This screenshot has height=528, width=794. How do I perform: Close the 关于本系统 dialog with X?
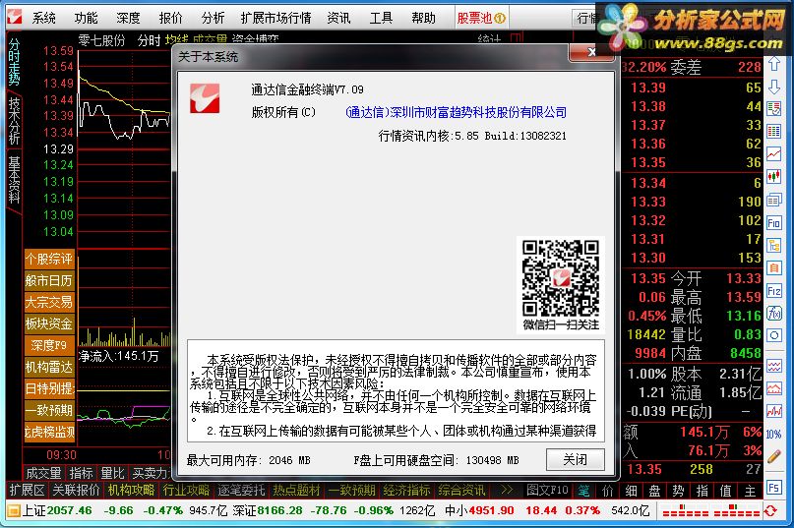pyautogui.click(x=591, y=52)
